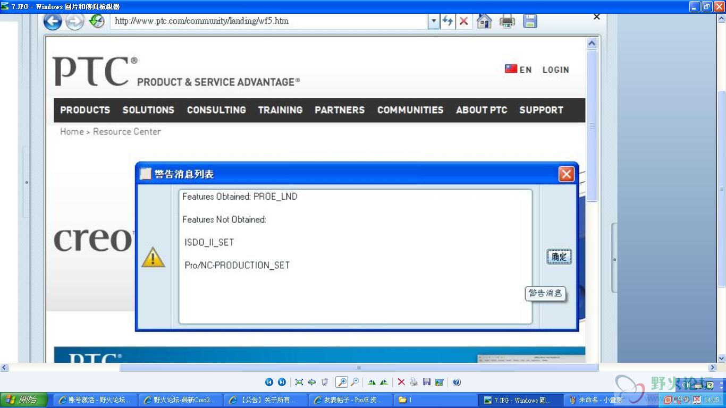Click the flag icon beside EN
Viewport: 726px width, 408px height.
(x=511, y=69)
